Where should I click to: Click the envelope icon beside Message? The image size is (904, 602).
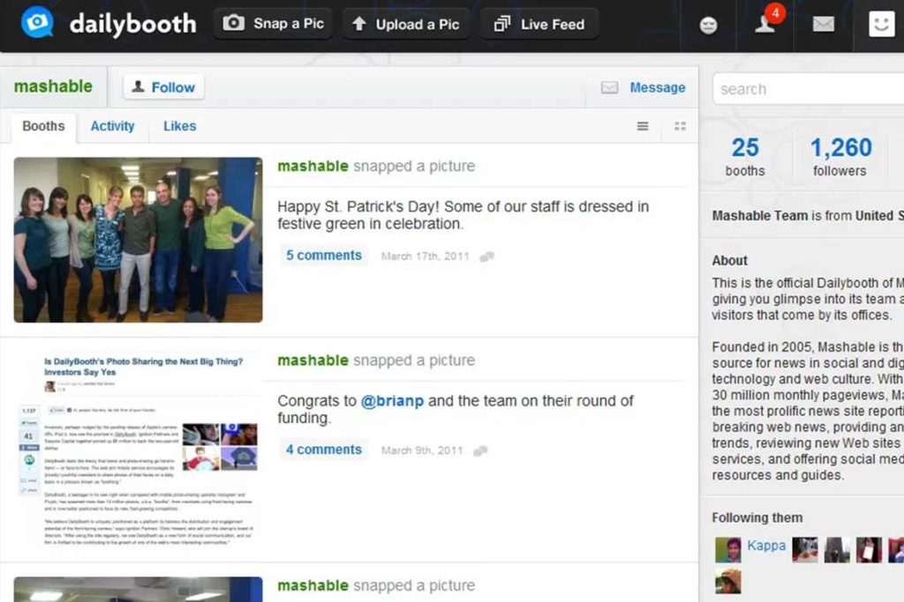point(609,87)
